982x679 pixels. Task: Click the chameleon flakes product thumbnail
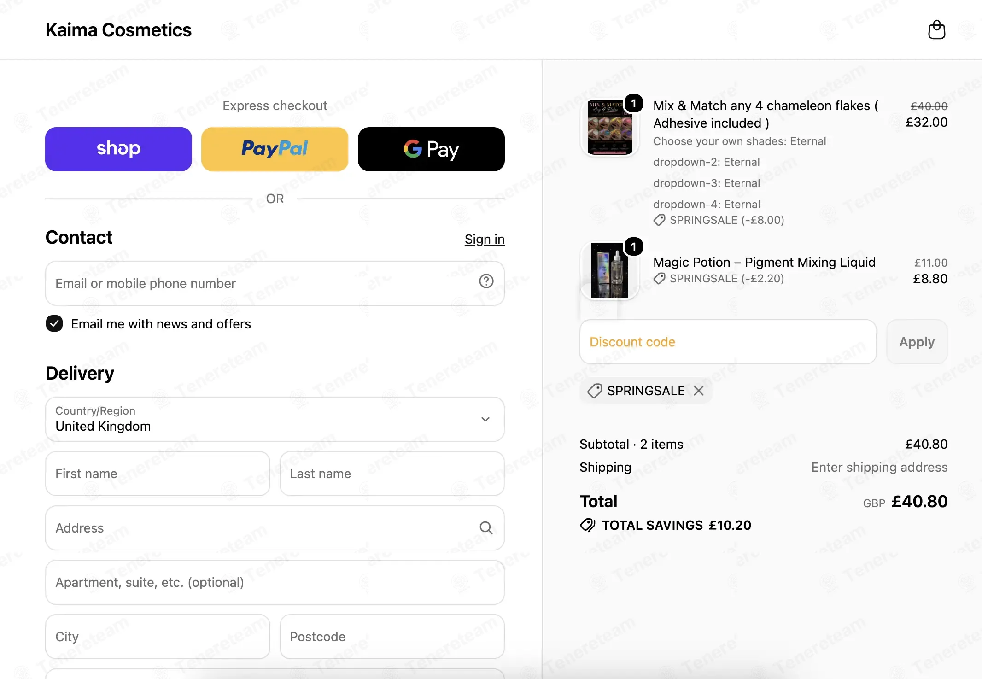click(x=609, y=127)
